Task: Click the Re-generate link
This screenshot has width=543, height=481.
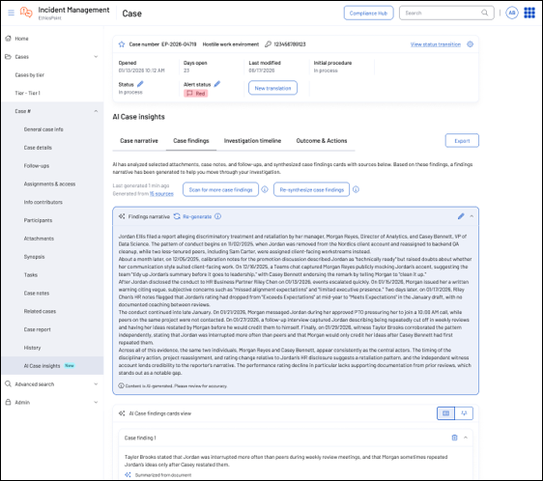Action: coord(197,216)
